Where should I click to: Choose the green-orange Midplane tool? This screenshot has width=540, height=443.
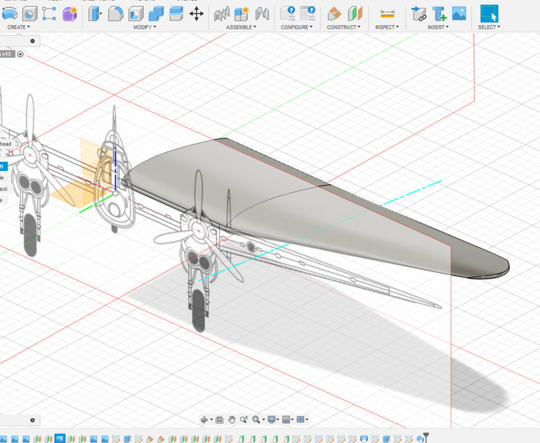pos(355,14)
